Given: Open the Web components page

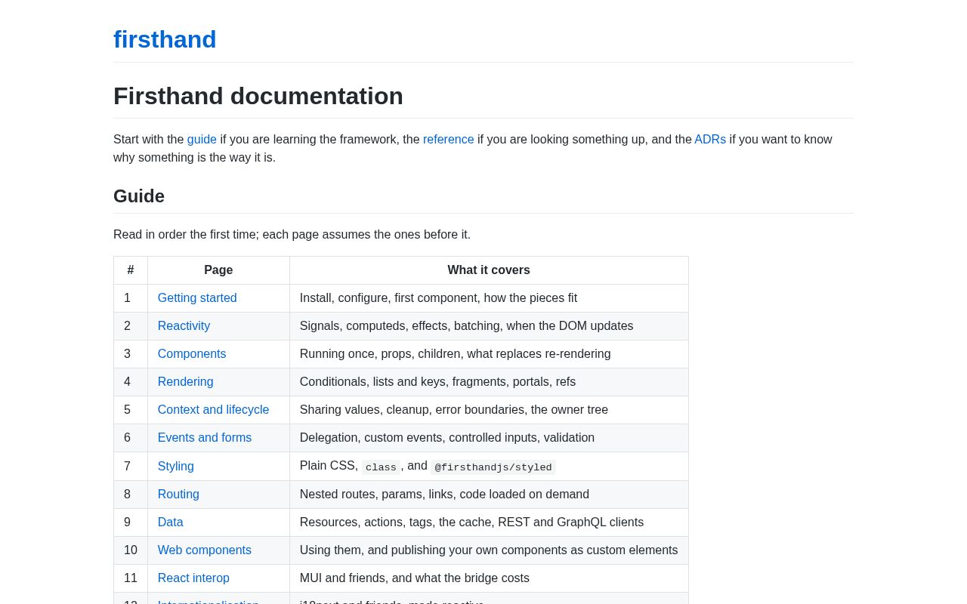Looking at the screenshot, I should click(204, 550).
